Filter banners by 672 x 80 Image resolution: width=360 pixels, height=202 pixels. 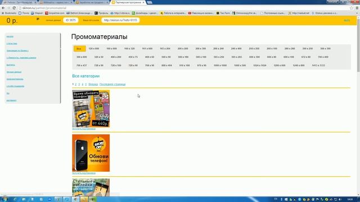point(306,57)
